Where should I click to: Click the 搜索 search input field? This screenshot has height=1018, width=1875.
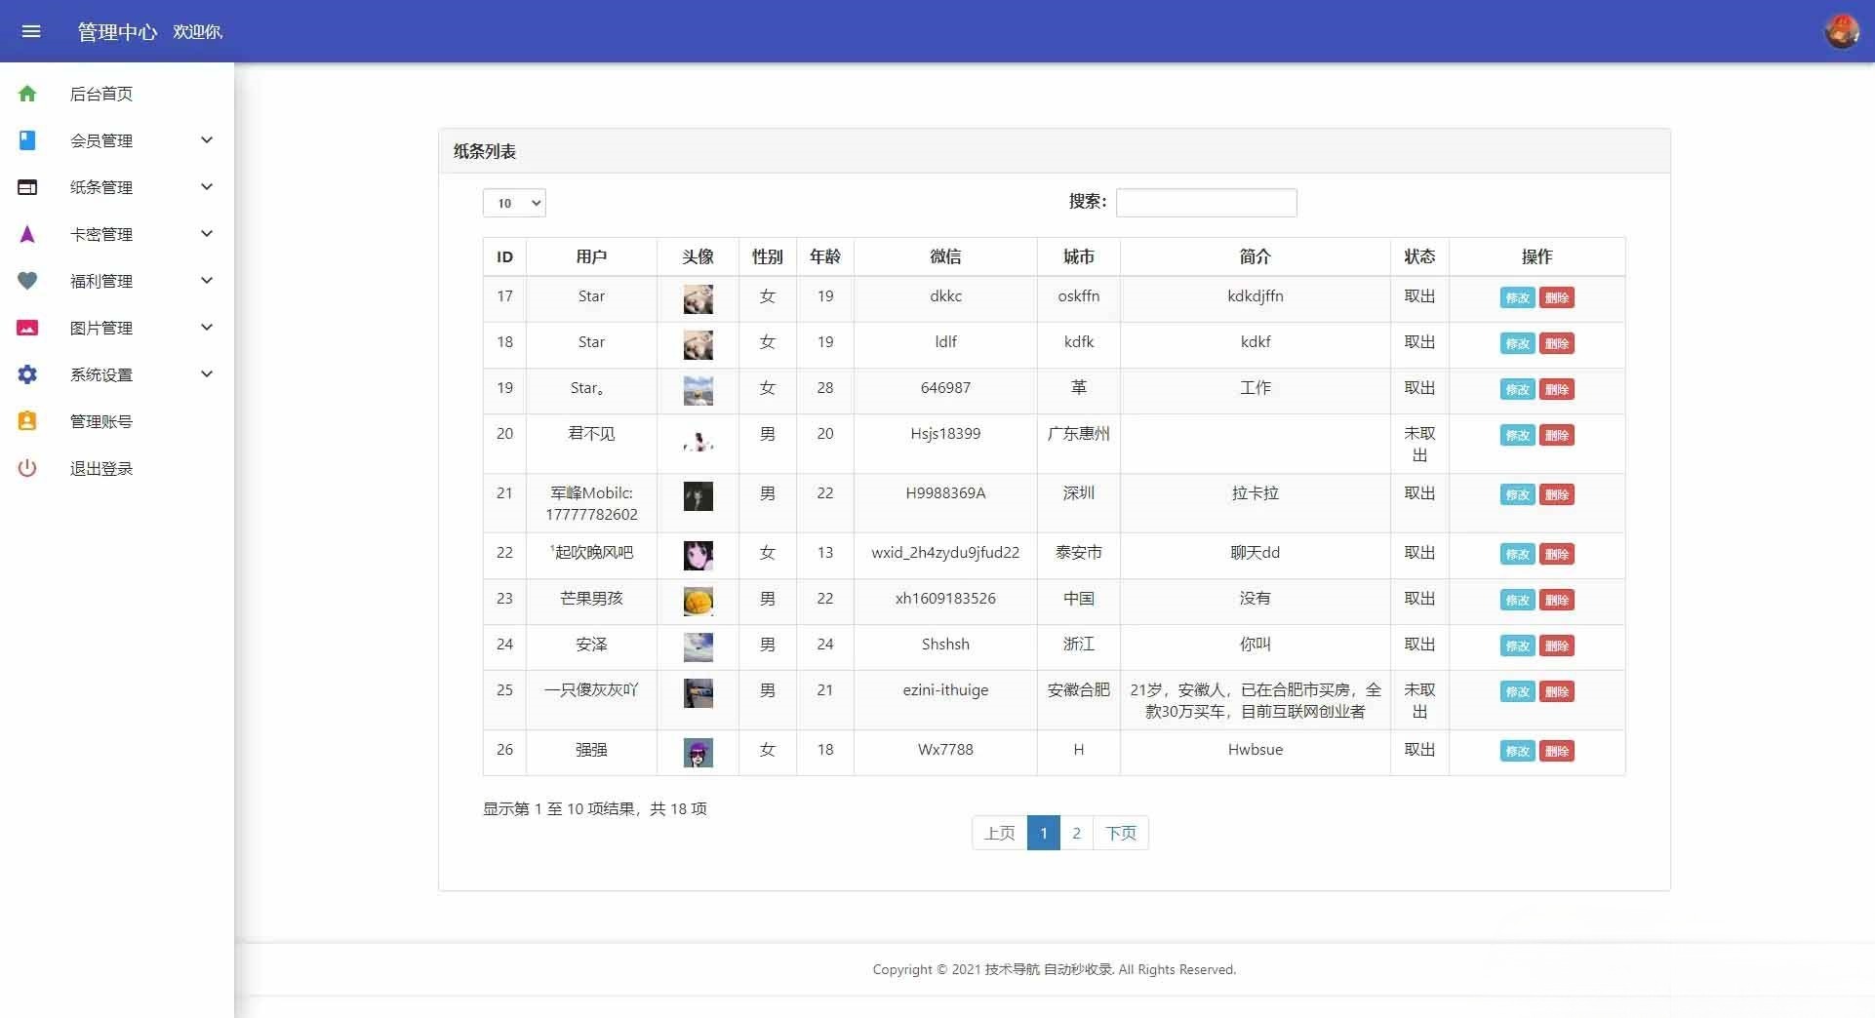[1207, 203]
